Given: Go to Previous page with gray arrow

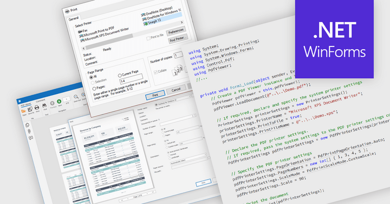Looking at the screenshot, I should (x=52, y=103).
